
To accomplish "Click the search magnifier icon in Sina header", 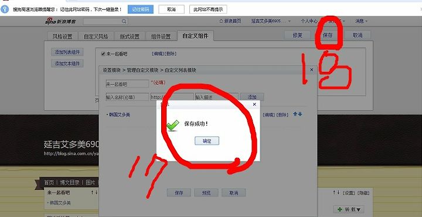I will click(x=124, y=21).
